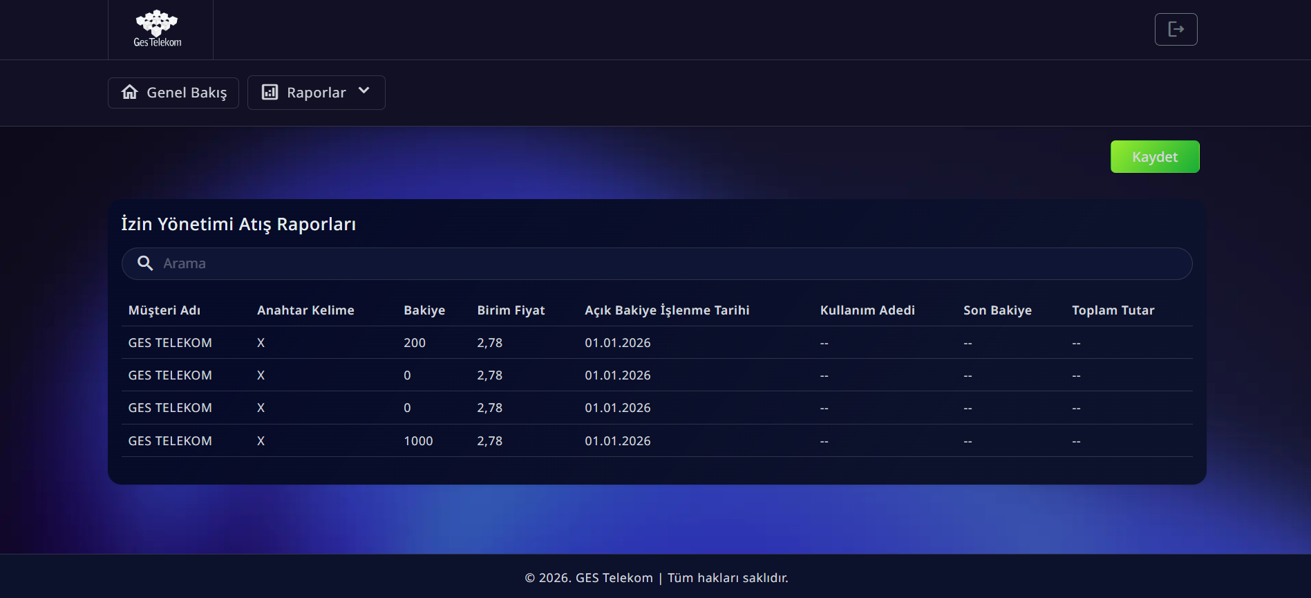Select the cell with balance 1000
The image size is (1311, 598).
click(x=418, y=441)
